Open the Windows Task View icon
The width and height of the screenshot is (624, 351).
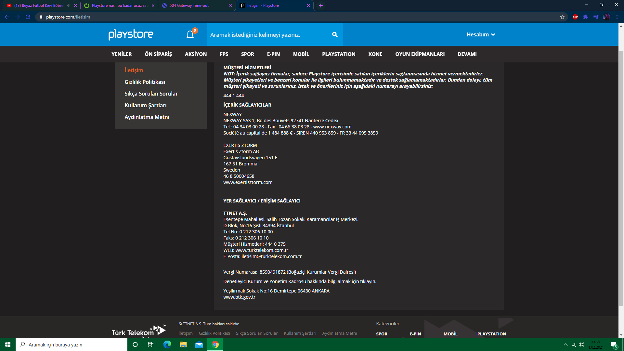[x=150, y=344]
